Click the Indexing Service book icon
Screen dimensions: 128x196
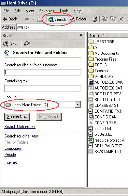coord(27,44)
